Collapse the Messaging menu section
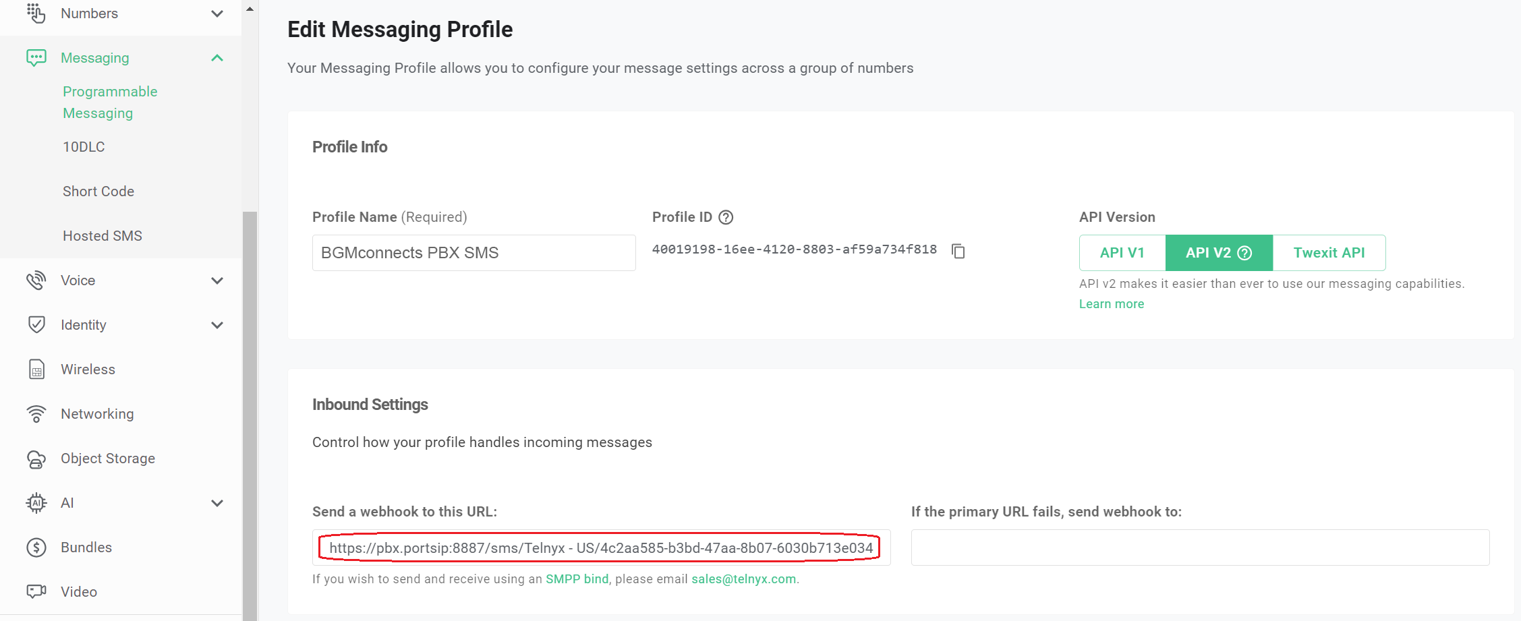Viewport: 1521px width, 621px height. tap(217, 58)
